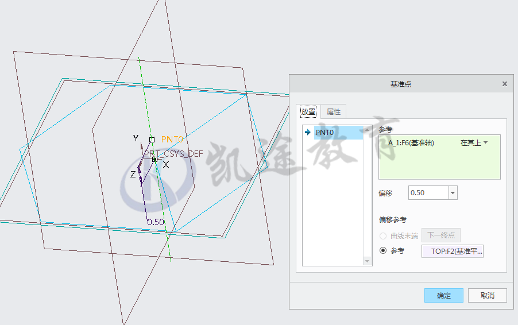Confirm with the 确定 button
518x325 pixels.
click(x=444, y=295)
